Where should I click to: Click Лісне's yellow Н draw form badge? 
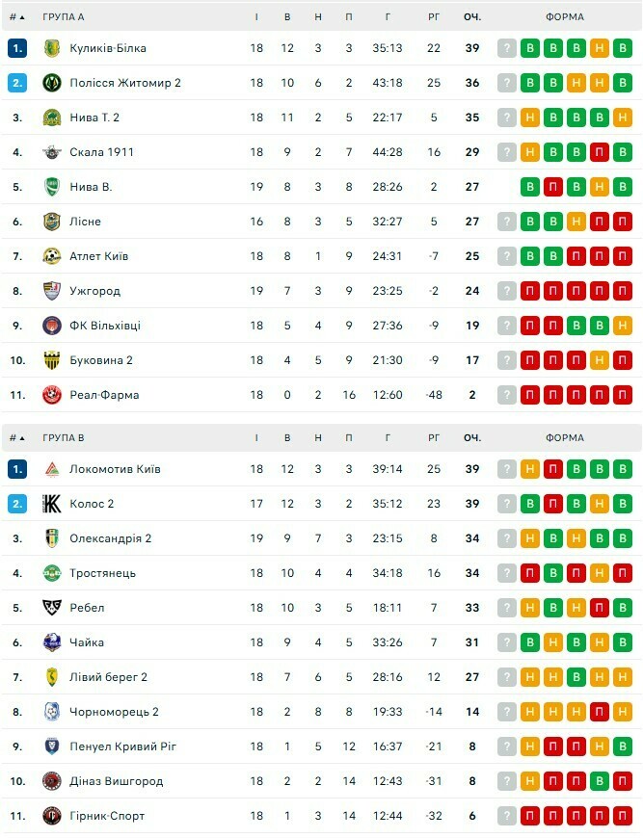[x=576, y=222]
